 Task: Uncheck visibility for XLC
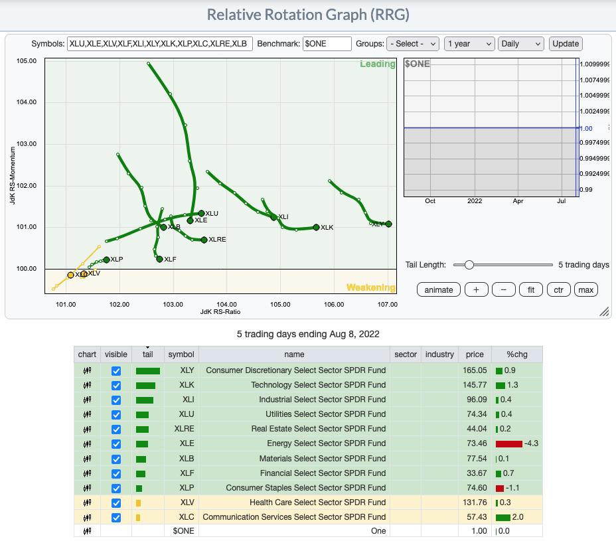pos(116,517)
